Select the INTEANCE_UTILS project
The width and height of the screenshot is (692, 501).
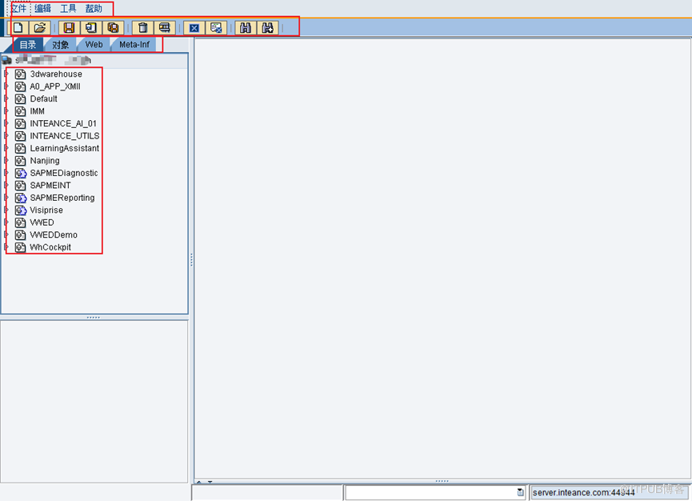[64, 136]
